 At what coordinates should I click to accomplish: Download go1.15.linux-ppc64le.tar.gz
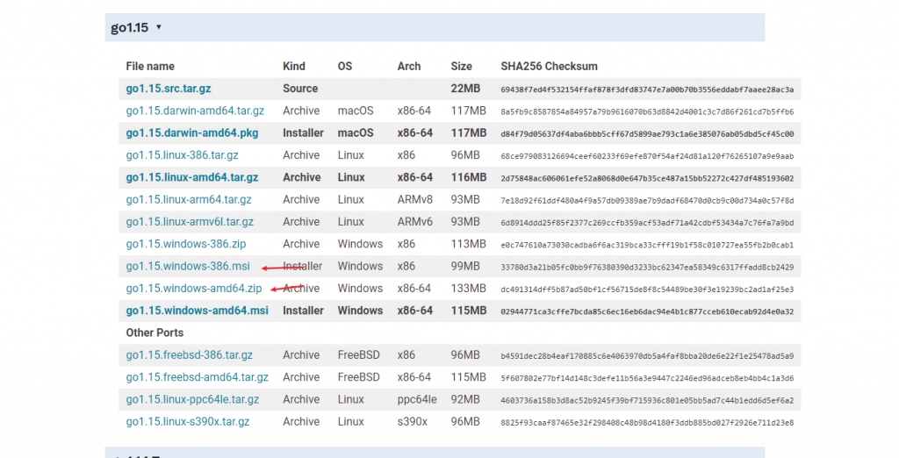(192, 400)
